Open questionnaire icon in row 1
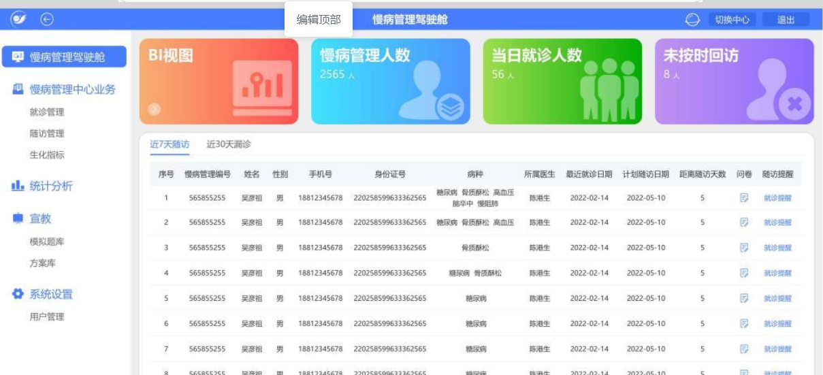Viewport: 823px width, 375px height. click(744, 198)
